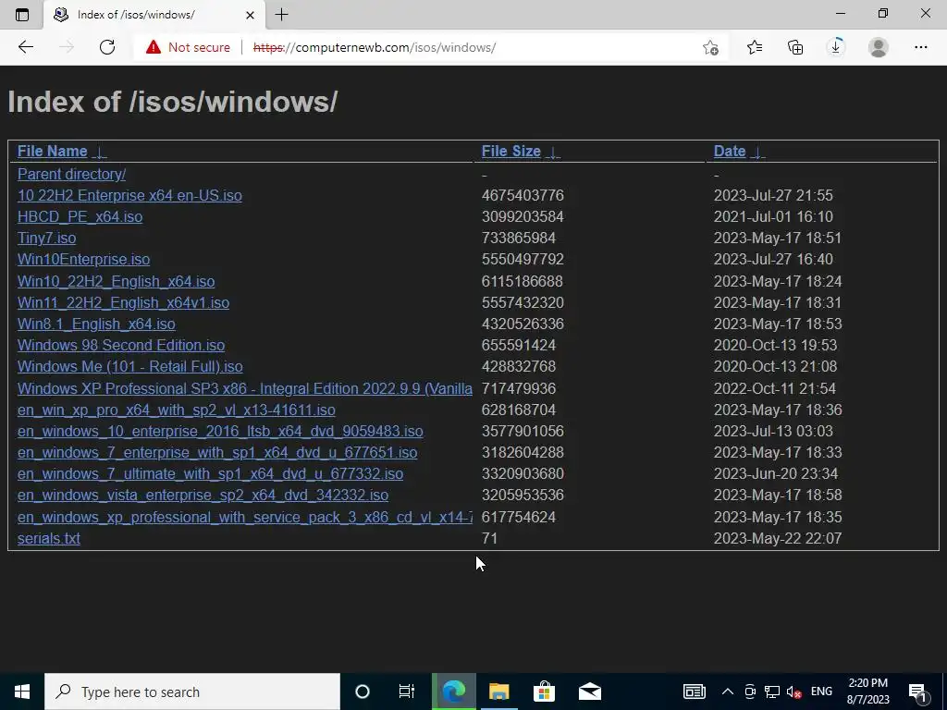
Task: Download en_win_xp_pro_x64_with_sp2_vl iso
Action: point(177,410)
